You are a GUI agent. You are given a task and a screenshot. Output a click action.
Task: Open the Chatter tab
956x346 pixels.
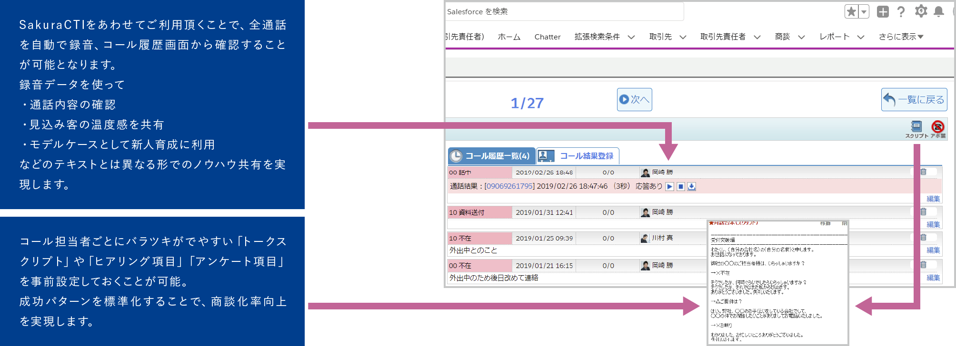pyautogui.click(x=548, y=37)
